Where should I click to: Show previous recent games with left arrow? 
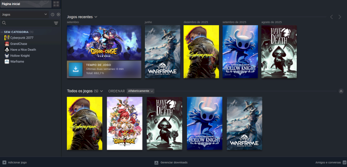[x=331, y=17]
